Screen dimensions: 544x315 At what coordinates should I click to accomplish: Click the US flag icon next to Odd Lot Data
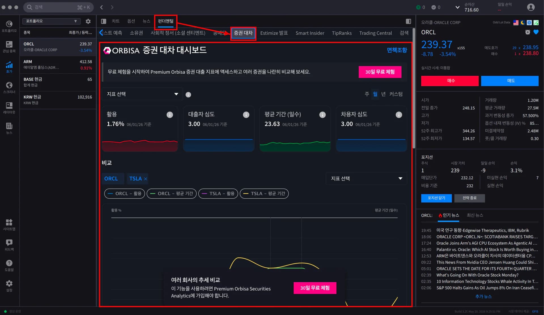tap(516, 23)
